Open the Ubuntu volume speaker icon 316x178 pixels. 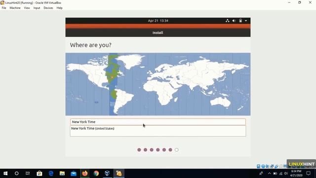pyautogui.click(x=234, y=21)
